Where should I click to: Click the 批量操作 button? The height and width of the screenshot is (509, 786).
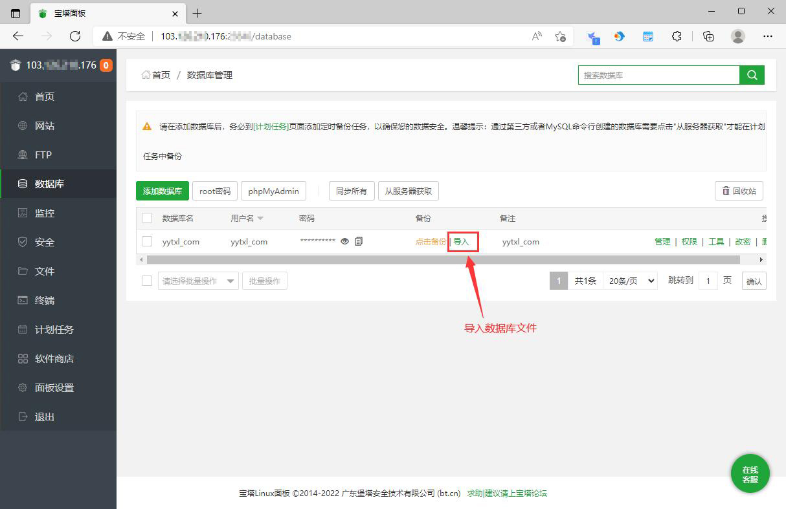(x=265, y=281)
